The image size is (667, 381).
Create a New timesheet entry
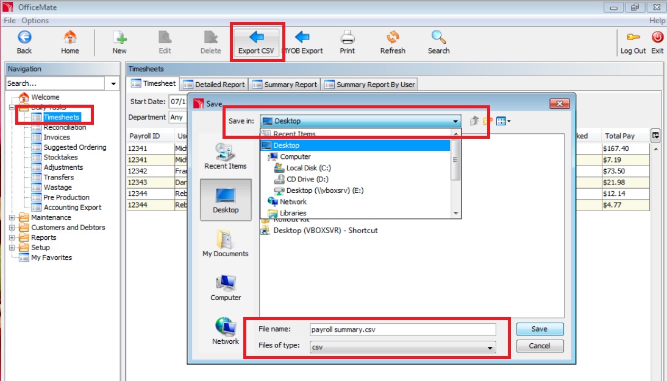[119, 42]
